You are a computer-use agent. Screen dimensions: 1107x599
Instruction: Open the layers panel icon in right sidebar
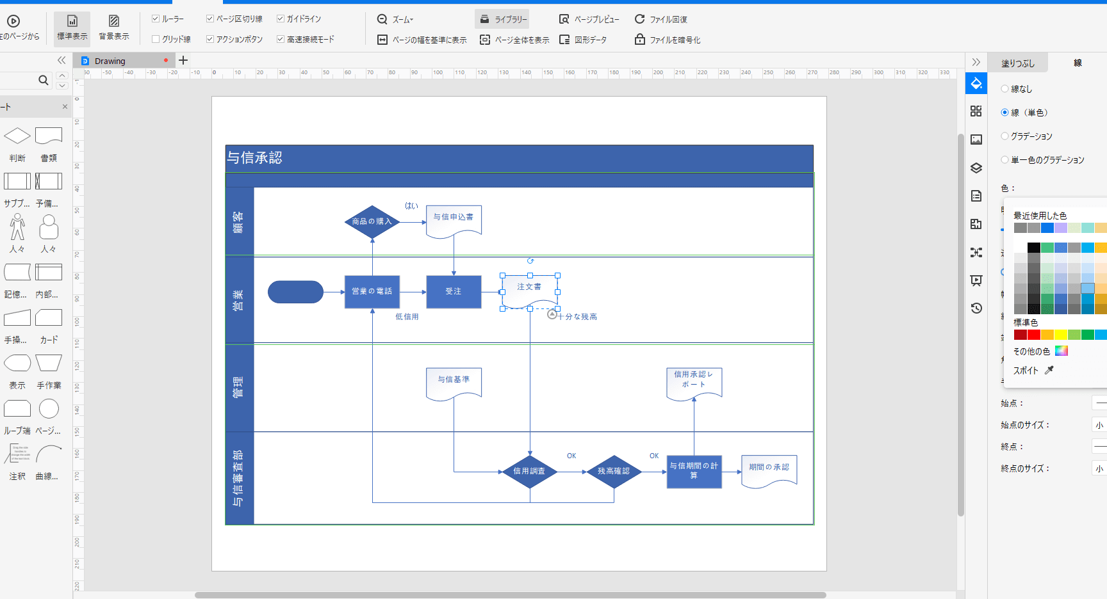[x=976, y=168]
